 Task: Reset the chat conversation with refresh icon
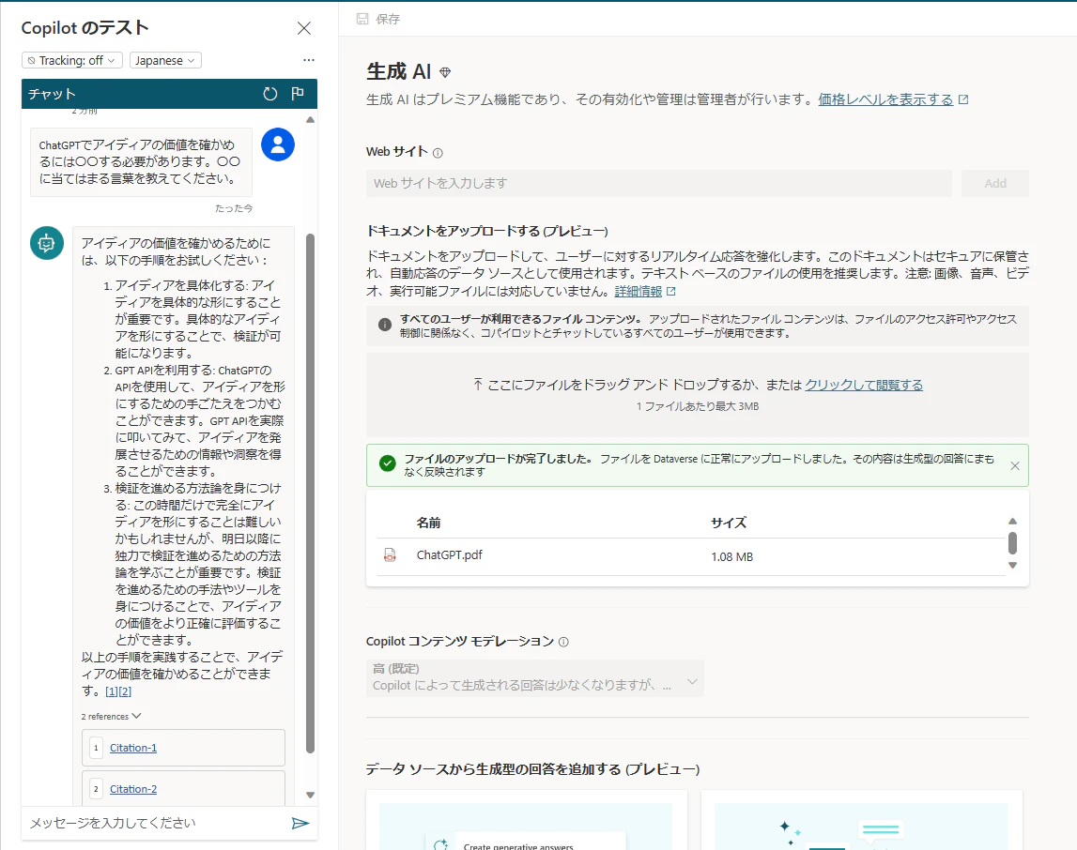click(269, 94)
